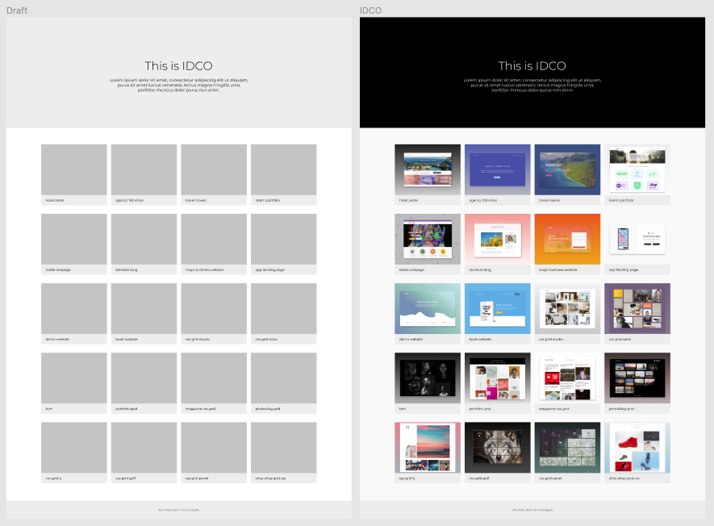Click gray placeholder above 'travel hawaii' in Draft
Screen dimensions: 714x526
point(214,170)
